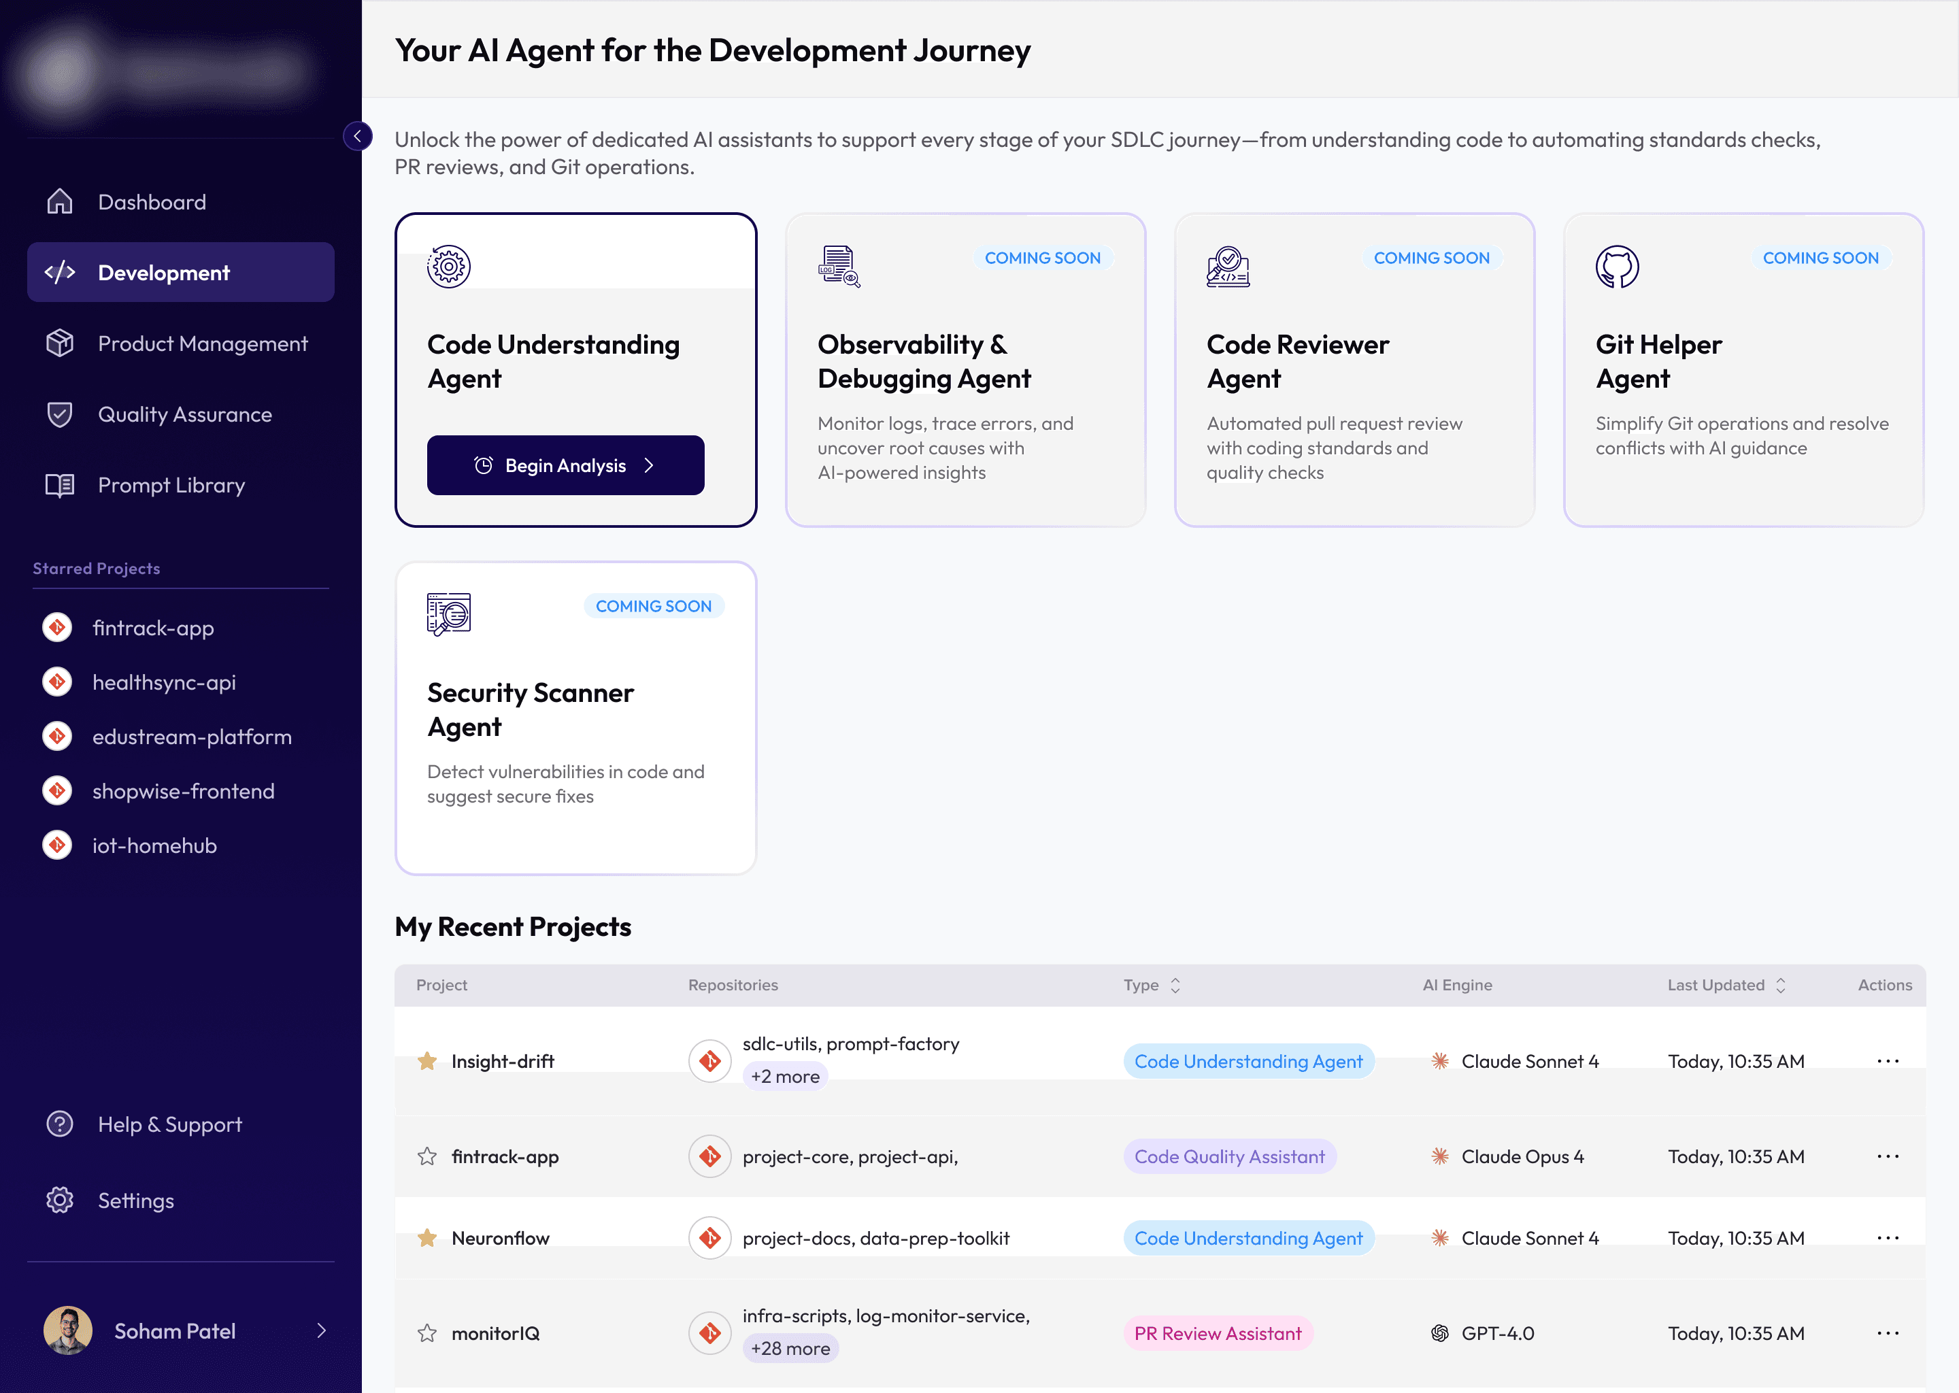Viewport: 1959px width, 1393px height.
Task: Click the repository icon in monitorIQ row
Action: point(709,1333)
